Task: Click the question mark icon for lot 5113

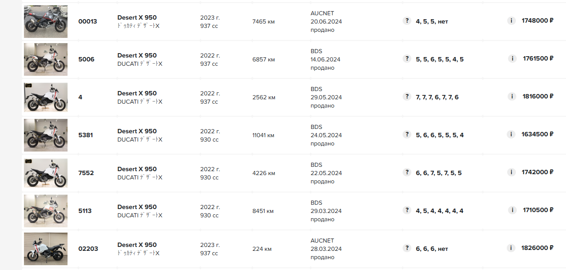Action: [407, 210]
